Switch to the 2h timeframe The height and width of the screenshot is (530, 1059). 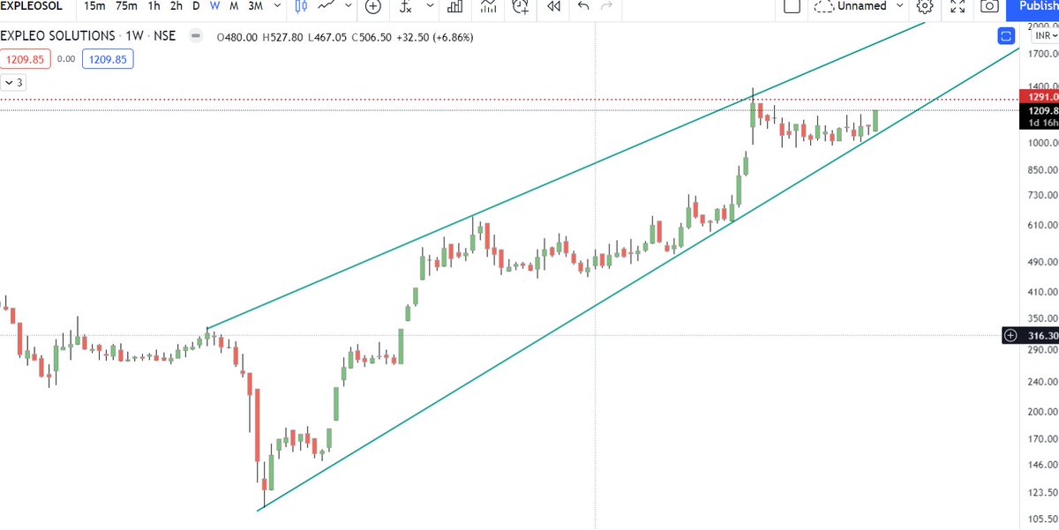coord(176,6)
